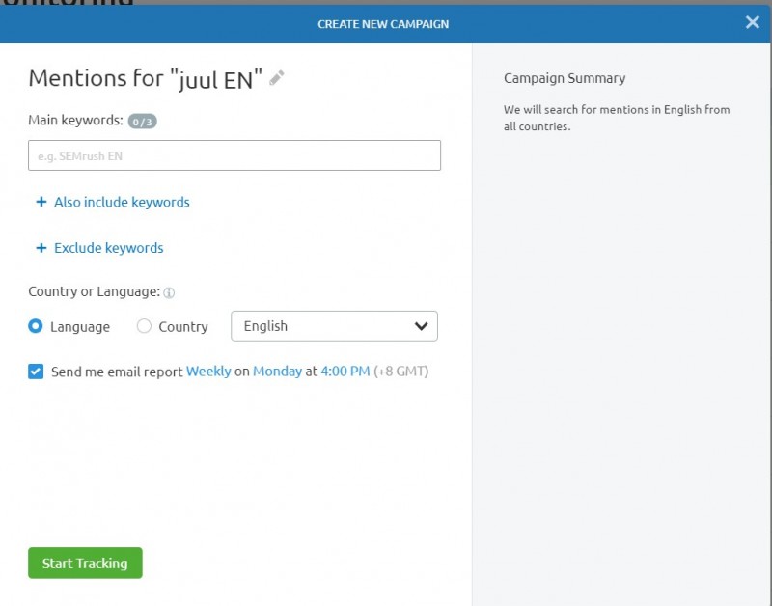Viewport: 772px width, 606px height.
Task: Change the Monday report day
Action: click(x=277, y=372)
